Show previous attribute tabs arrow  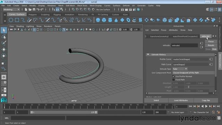(x=213, y=36)
